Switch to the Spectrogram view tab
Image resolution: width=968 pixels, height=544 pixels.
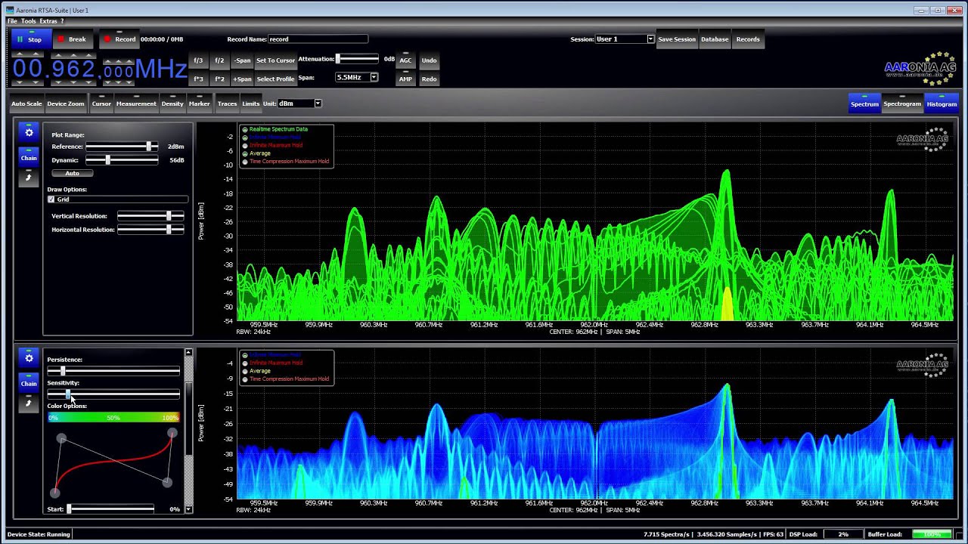pyautogui.click(x=902, y=104)
